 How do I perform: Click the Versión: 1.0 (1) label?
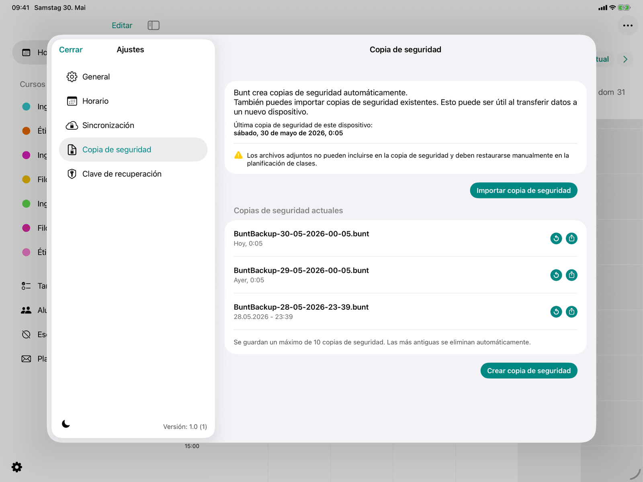pyautogui.click(x=185, y=427)
